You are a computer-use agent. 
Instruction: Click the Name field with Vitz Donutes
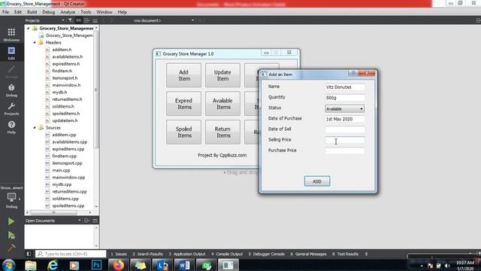pyautogui.click(x=345, y=87)
